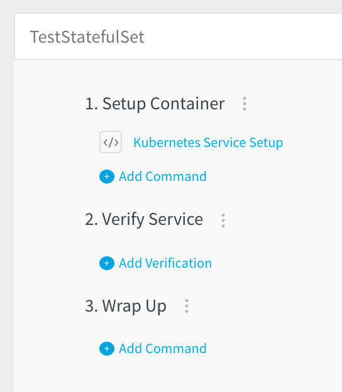Click the word Service in step two heading

pos(175,219)
